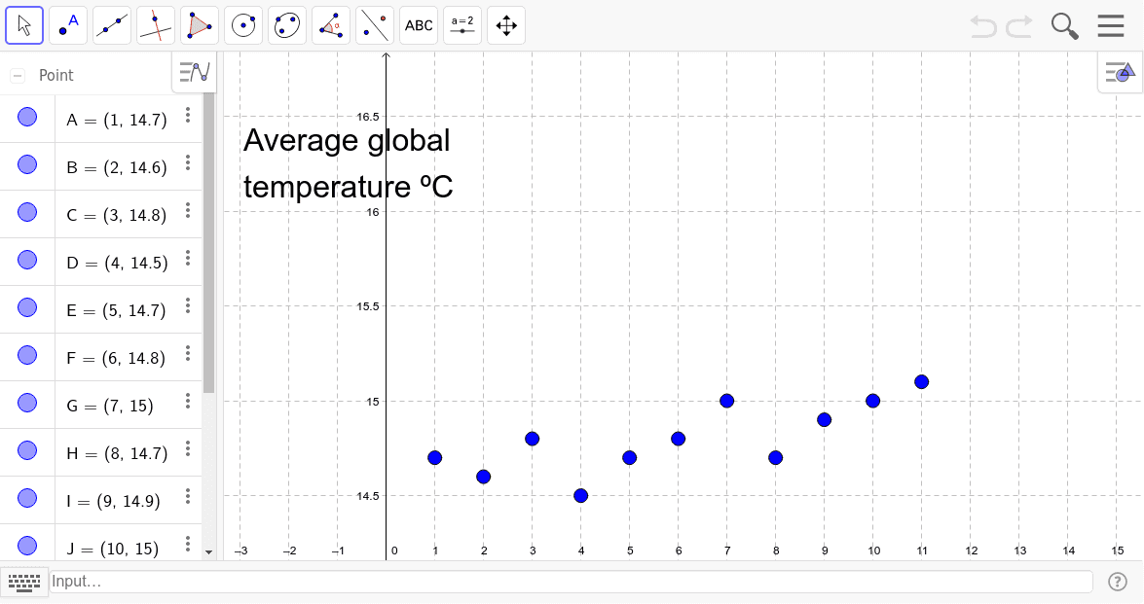Select the Ellipse tool
Viewport: 1144px width, 604px height.
pos(287,25)
